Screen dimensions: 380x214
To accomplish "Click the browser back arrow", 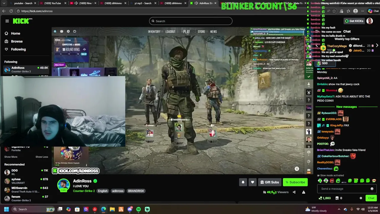I will (4, 11).
